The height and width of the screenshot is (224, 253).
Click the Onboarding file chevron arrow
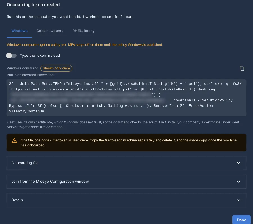(238, 163)
